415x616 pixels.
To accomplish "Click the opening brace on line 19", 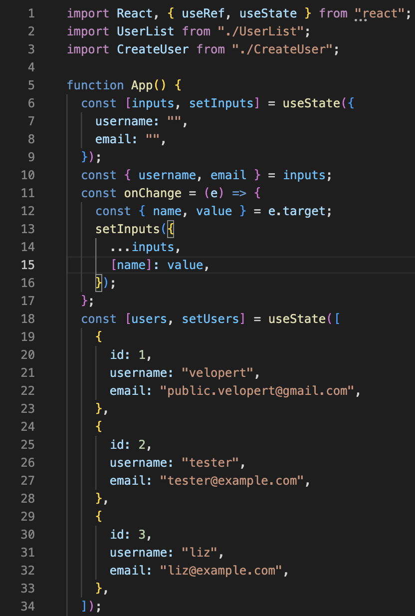I will tap(99, 337).
